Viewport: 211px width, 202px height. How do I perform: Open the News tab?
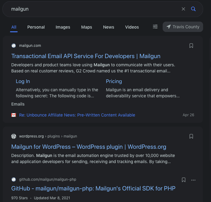point(109,27)
